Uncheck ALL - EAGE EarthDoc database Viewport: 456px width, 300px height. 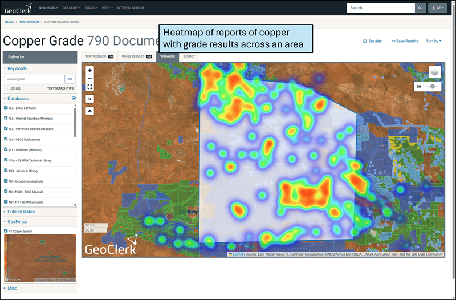6,107
